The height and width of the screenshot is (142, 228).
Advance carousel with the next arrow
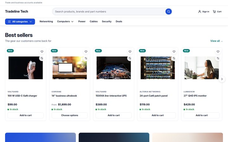(222, 79)
